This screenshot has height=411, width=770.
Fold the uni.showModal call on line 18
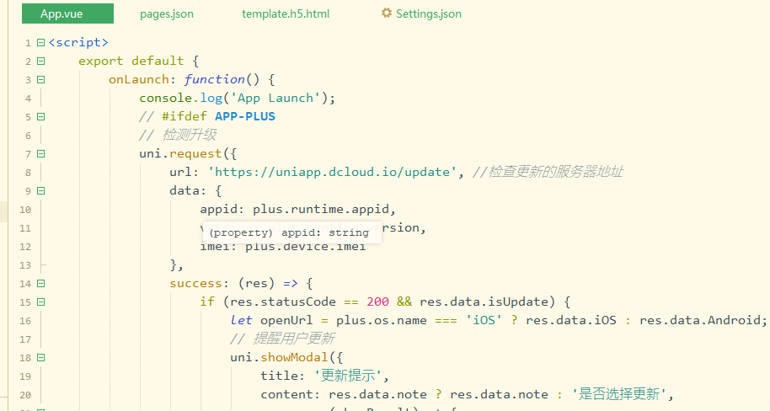pyautogui.click(x=40, y=357)
